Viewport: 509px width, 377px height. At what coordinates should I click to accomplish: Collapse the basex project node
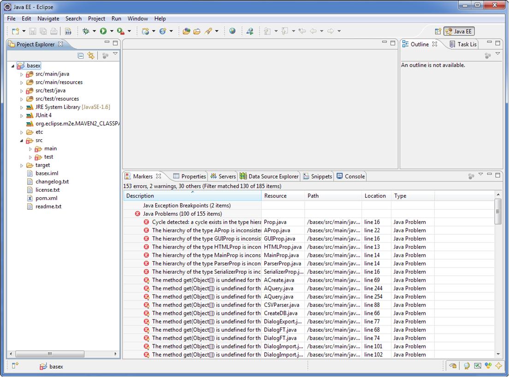click(x=12, y=66)
